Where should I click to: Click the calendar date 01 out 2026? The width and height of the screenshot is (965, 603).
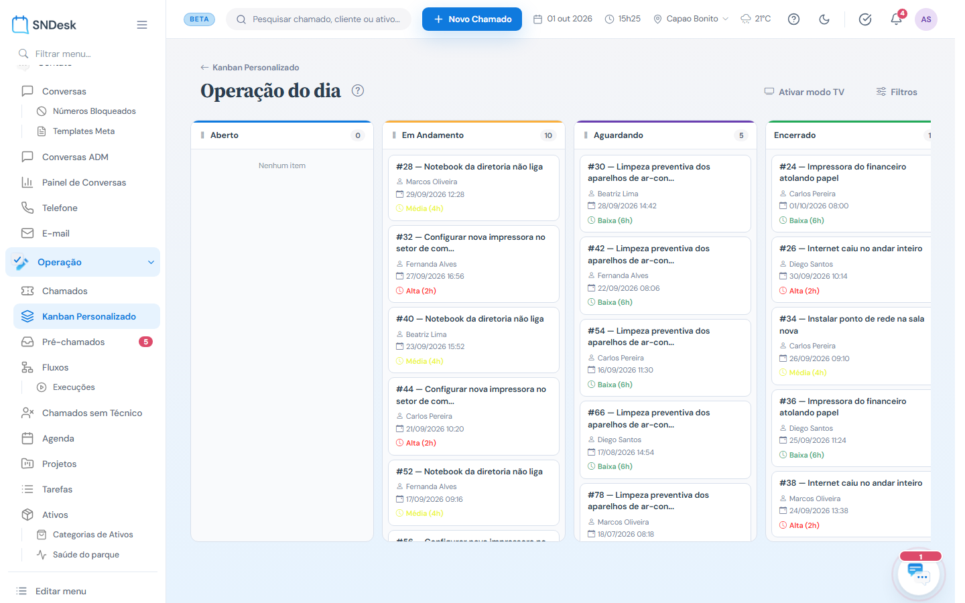563,19
